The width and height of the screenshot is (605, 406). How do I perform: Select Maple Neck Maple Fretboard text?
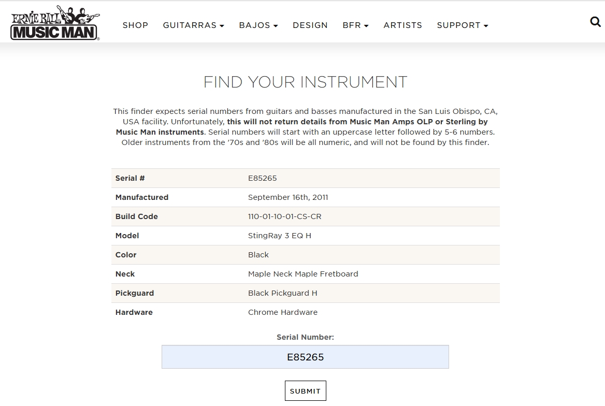click(x=303, y=274)
